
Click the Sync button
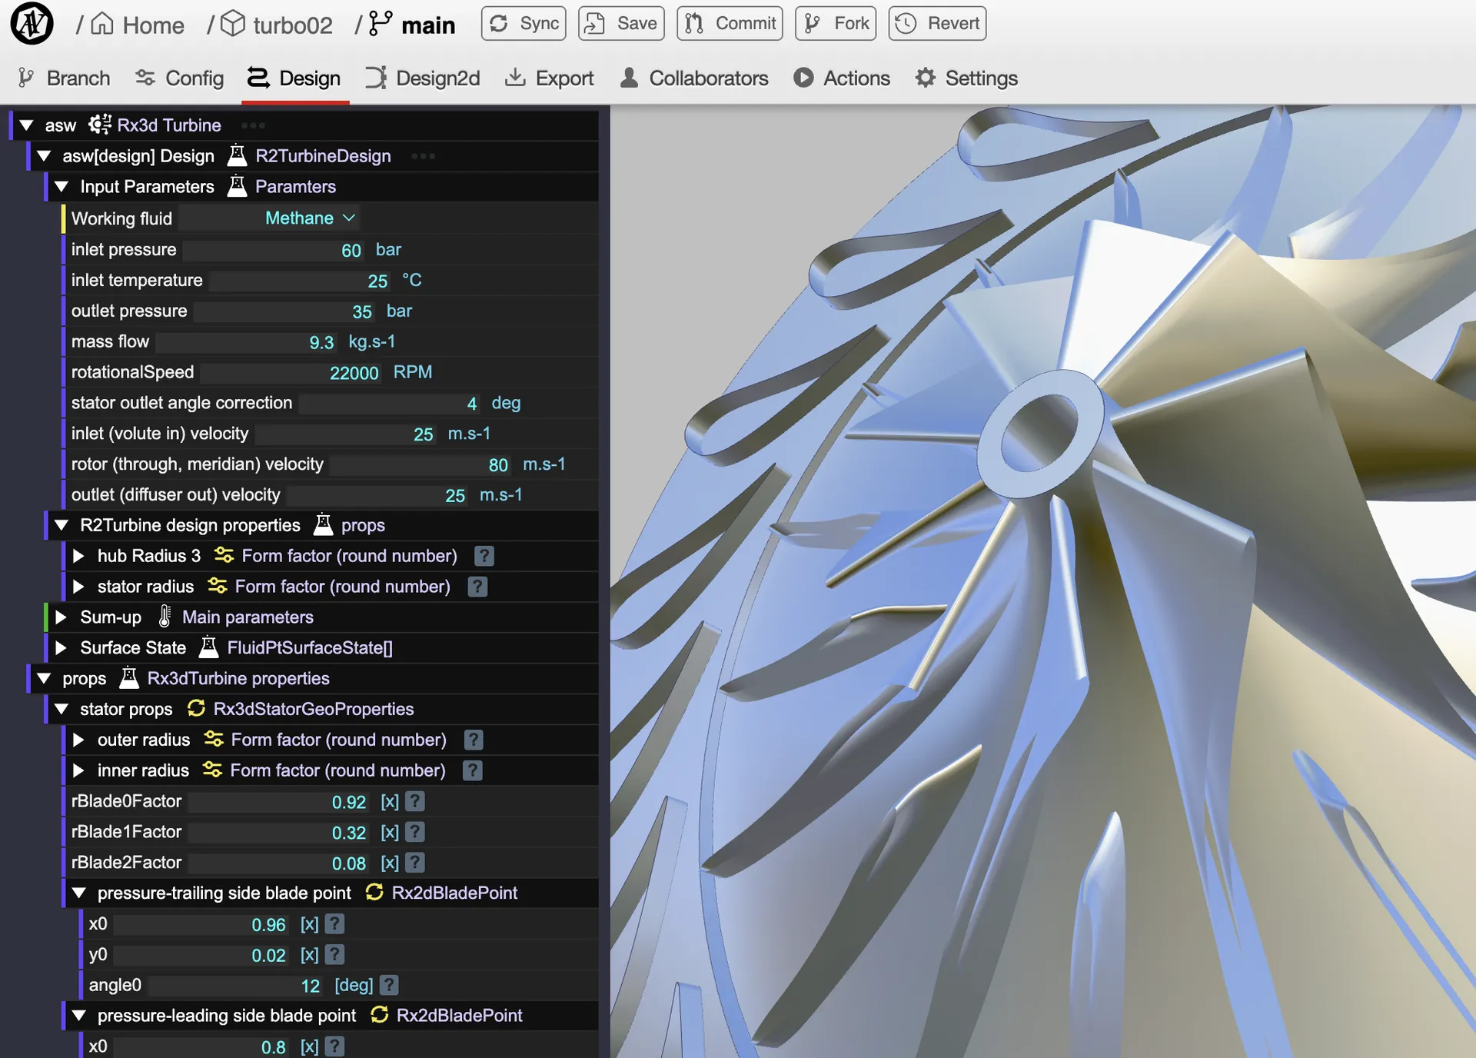[524, 23]
